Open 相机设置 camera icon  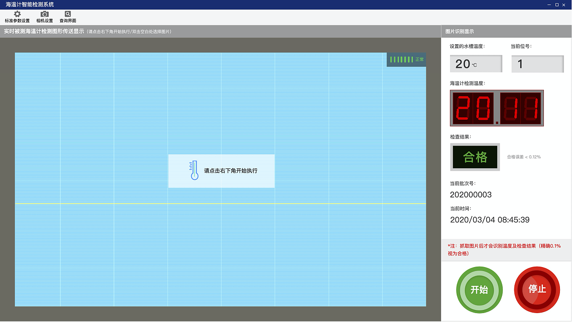coord(45,14)
